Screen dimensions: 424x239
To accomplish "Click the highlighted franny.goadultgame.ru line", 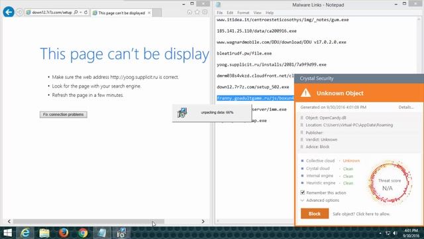I will tap(255, 98).
